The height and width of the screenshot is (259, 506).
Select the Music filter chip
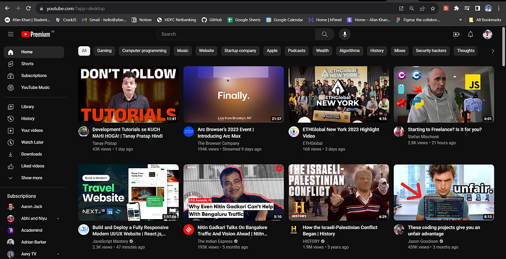click(x=183, y=51)
